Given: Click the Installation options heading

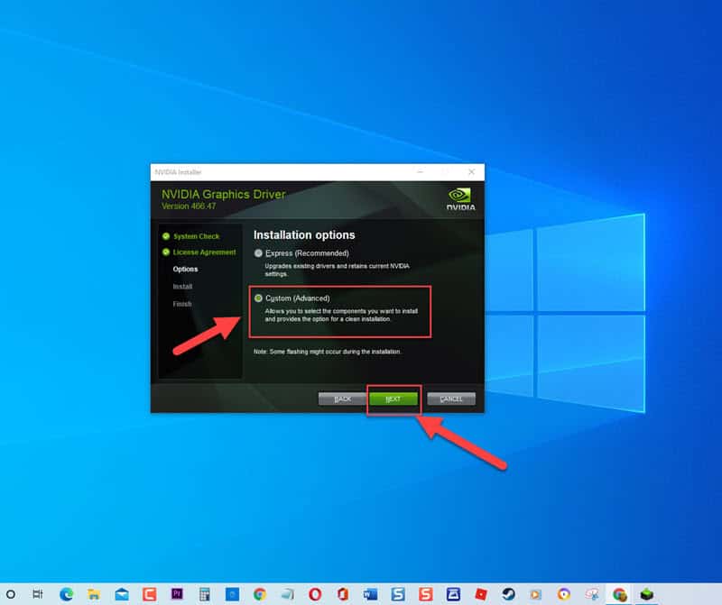Looking at the screenshot, I should [x=304, y=235].
